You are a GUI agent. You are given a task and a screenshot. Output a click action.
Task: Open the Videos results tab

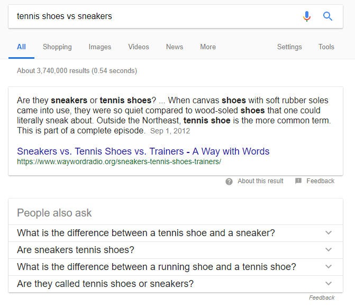[x=139, y=47]
